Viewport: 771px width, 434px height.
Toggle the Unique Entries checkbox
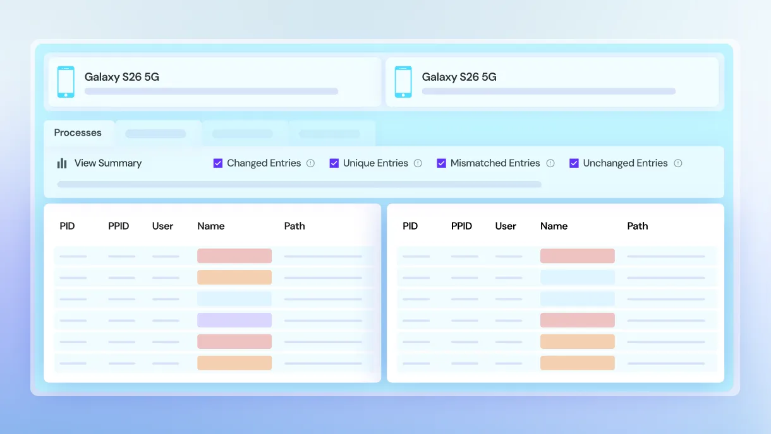(334, 163)
